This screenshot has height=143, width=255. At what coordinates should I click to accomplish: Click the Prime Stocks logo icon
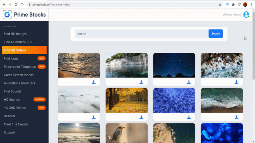point(7,15)
